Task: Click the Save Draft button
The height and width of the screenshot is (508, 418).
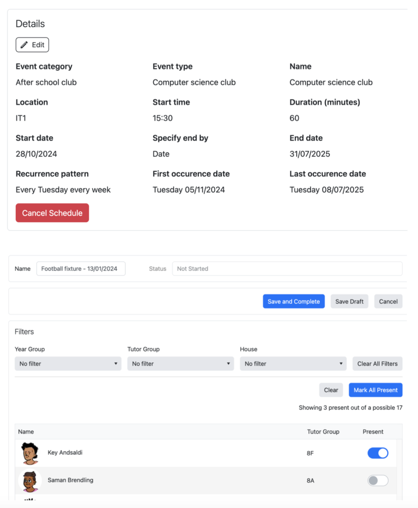Action: point(349,302)
